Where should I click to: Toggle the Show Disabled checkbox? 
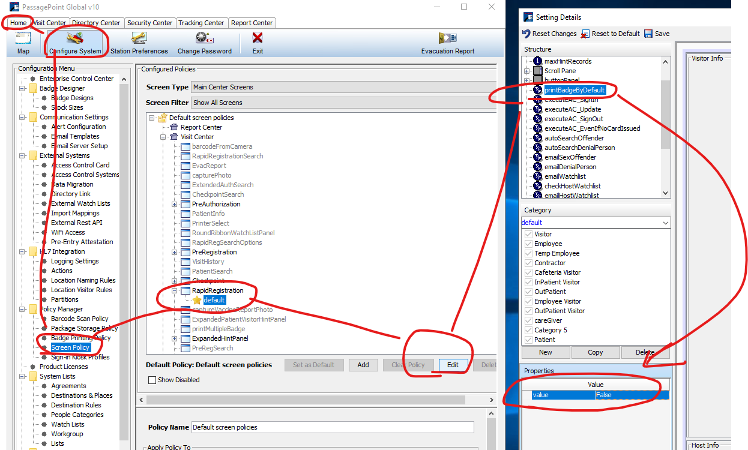coord(152,380)
